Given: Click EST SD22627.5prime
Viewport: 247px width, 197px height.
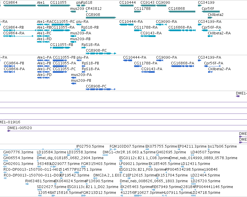Looking at the screenshot, I should [52, 187].
